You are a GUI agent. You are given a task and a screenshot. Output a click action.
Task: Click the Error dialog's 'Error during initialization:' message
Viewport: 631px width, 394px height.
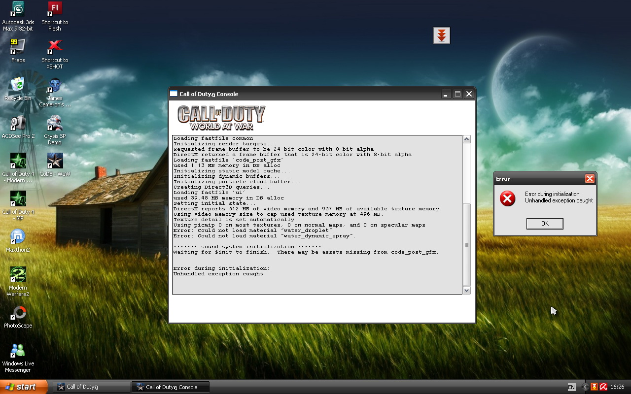(x=553, y=194)
